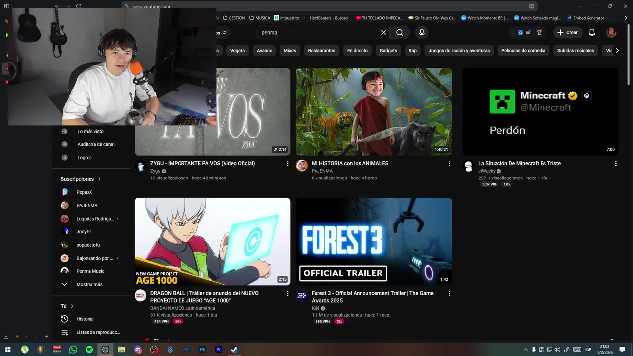The height and width of the screenshot is (356, 633).
Task: Select Juegos de acción y aventuras chip
Action: point(459,50)
